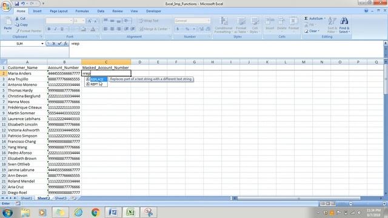The width and height of the screenshot is (388, 218).
Task: Click the Grow Font icon
Action: tap(90, 21)
